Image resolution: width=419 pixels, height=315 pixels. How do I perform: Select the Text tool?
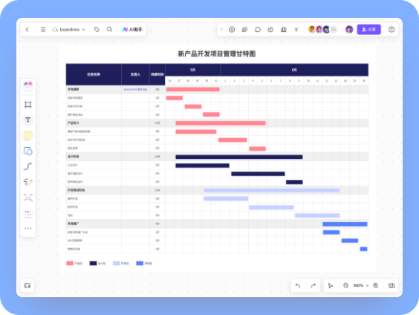(x=27, y=120)
